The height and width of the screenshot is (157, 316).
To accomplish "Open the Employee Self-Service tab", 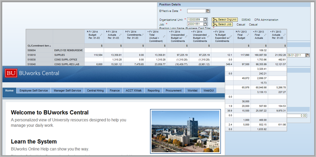I will [33, 90].
